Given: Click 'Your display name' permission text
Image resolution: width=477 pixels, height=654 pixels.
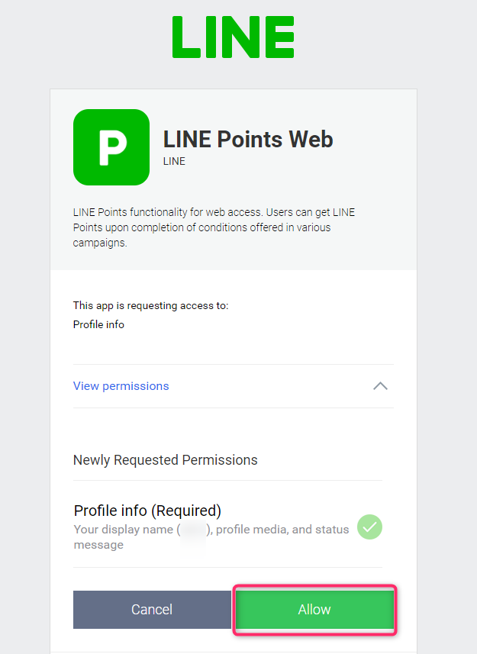Looking at the screenshot, I should pyautogui.click(x=124, y=530).
